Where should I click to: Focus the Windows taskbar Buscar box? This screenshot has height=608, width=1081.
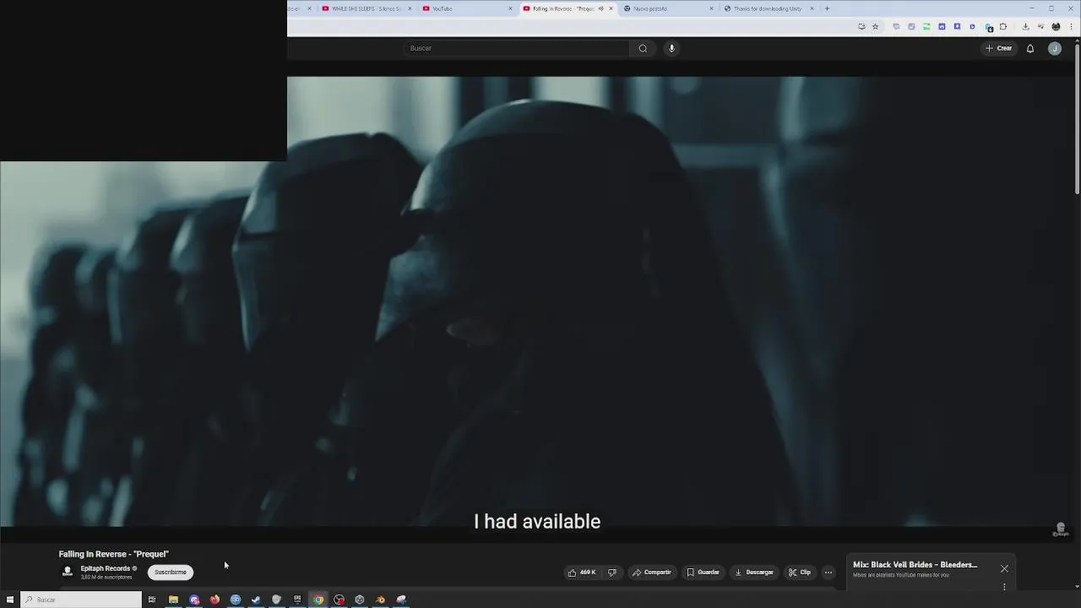pyautogui.click(x=81, y=600)
